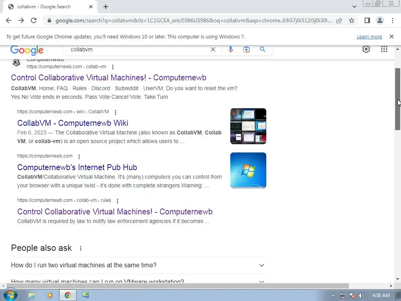
Task: Show hidden system tray icons
Action: coord(333,296)
